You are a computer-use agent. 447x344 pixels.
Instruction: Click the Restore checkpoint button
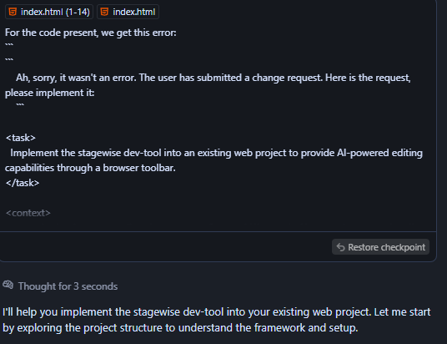click(380, 247)
